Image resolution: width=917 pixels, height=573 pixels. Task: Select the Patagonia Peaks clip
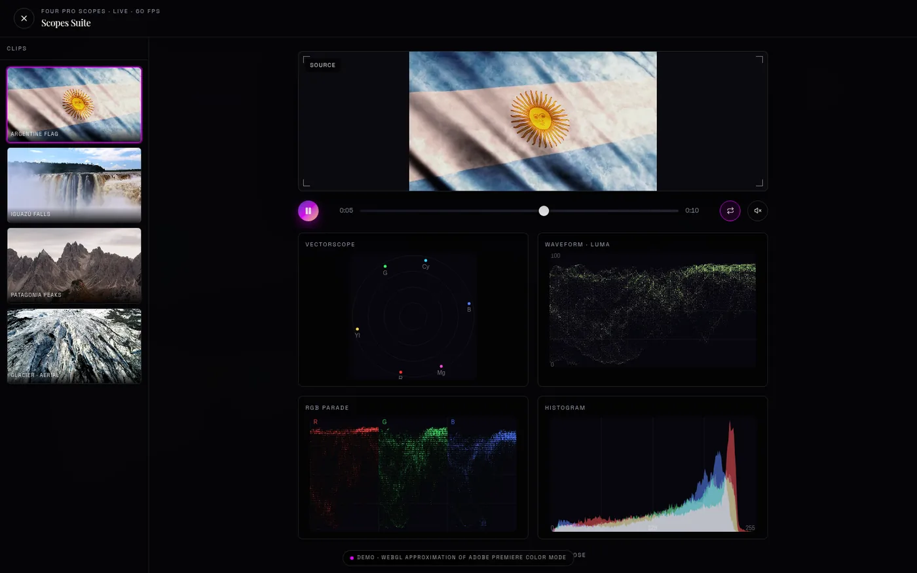tap(74, 265)
